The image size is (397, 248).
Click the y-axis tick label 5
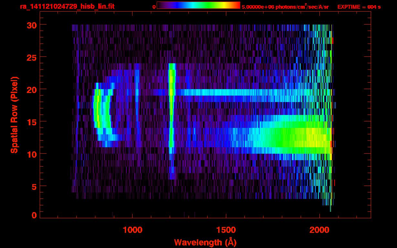click(x=34, y=186)
